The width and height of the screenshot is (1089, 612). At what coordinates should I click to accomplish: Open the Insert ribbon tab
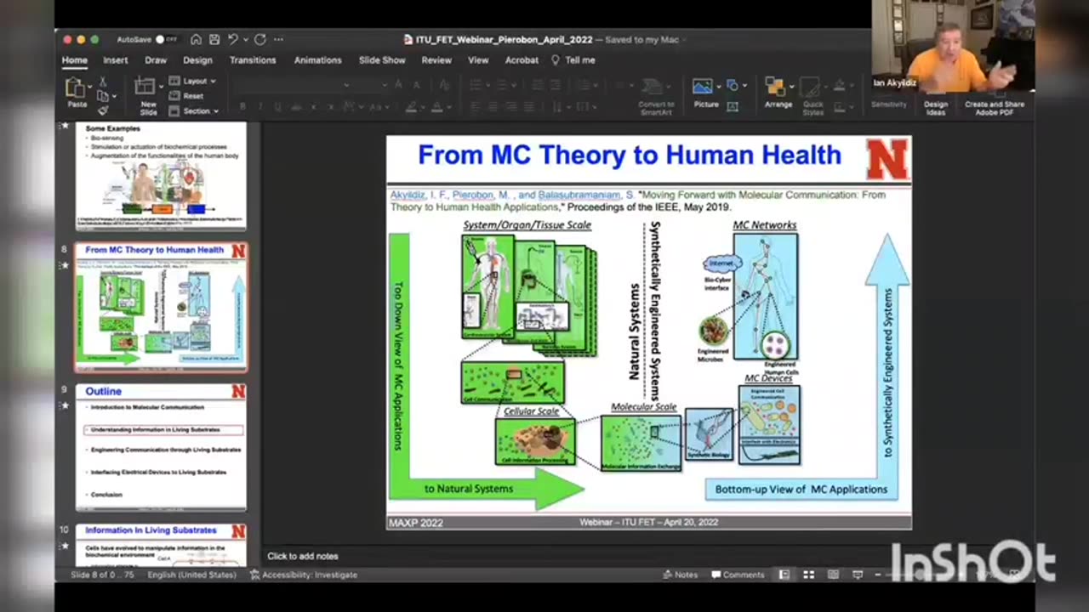(x=115, y=60)
